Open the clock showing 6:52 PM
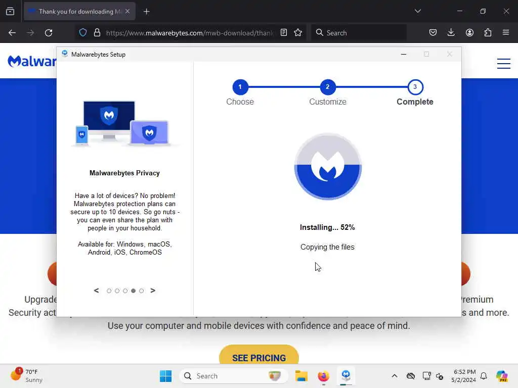The height and width of the screenshot is (388, 518). [464, 376]
